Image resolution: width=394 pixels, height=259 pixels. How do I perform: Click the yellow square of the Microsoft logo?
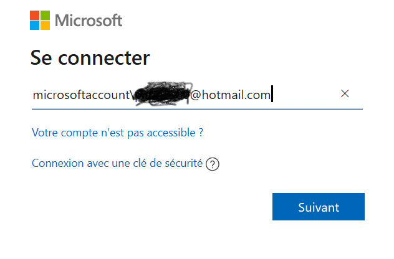pos(46,26)
